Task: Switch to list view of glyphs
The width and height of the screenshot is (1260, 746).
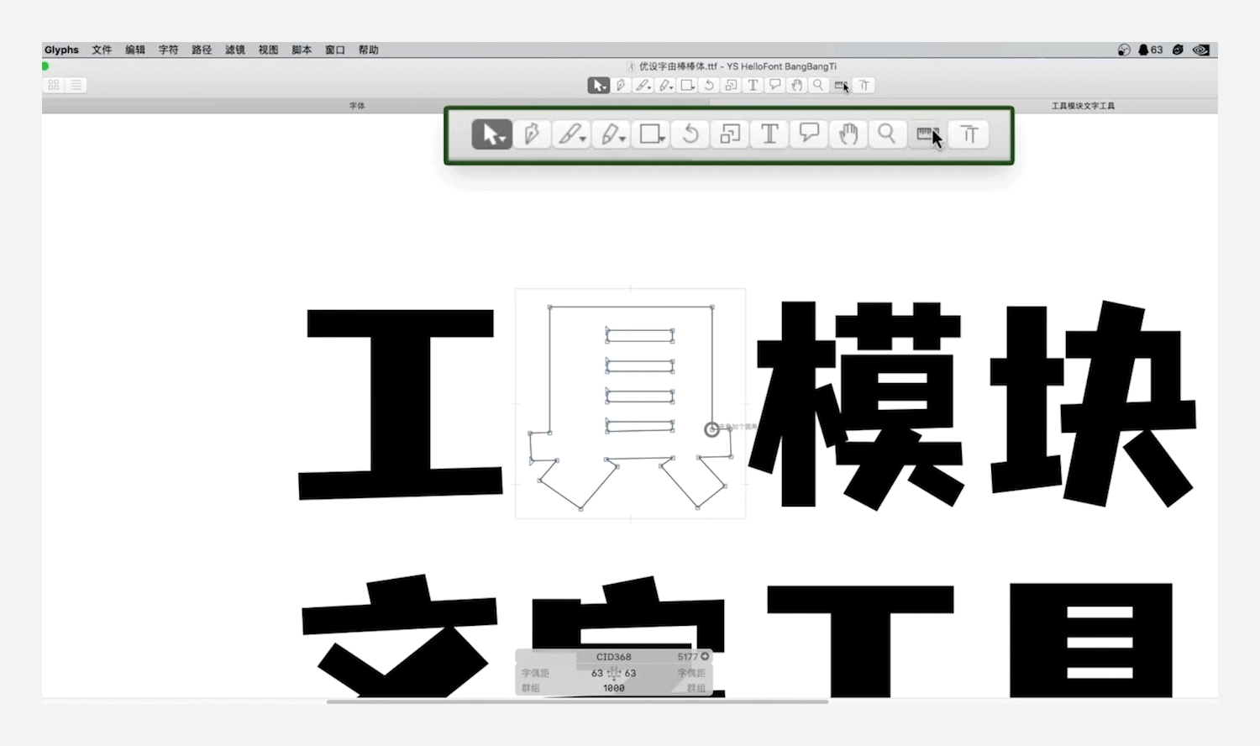Action: tap(76, 85)
